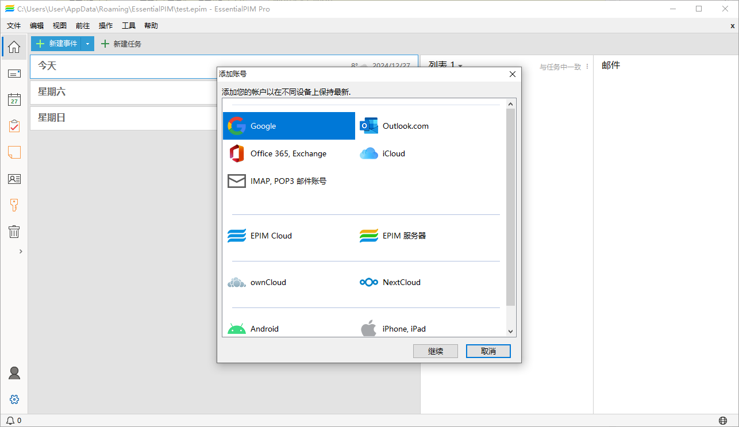The image size is (739, 427).
Task: Click the account list scroll-down arrow
Action: click(x=511, y=332)
